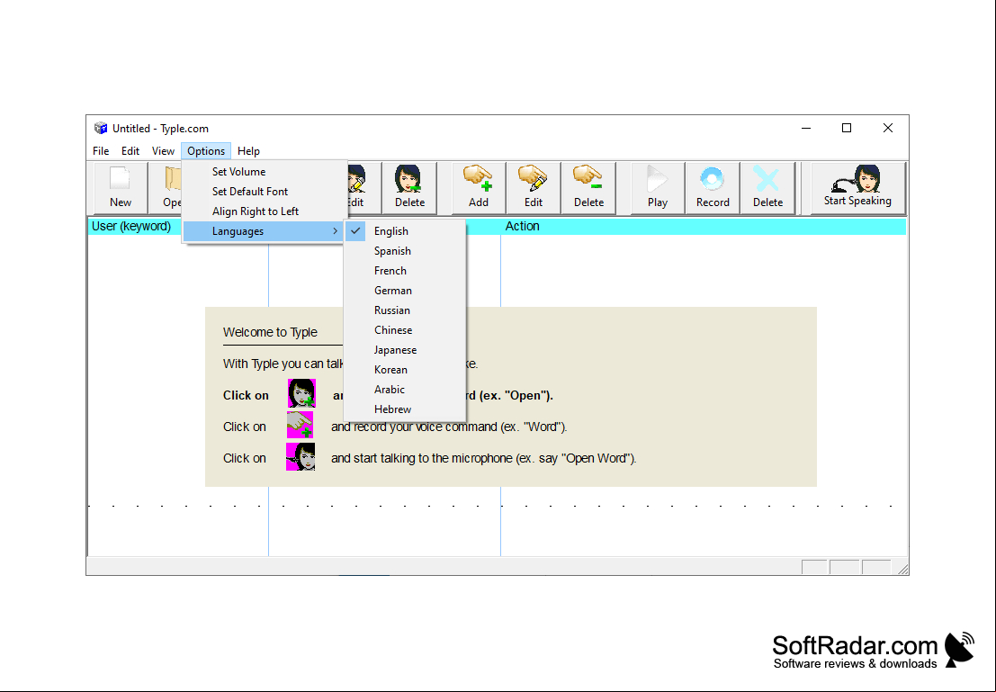
Task: Choose Set Default Font
Action: [265, 192]
